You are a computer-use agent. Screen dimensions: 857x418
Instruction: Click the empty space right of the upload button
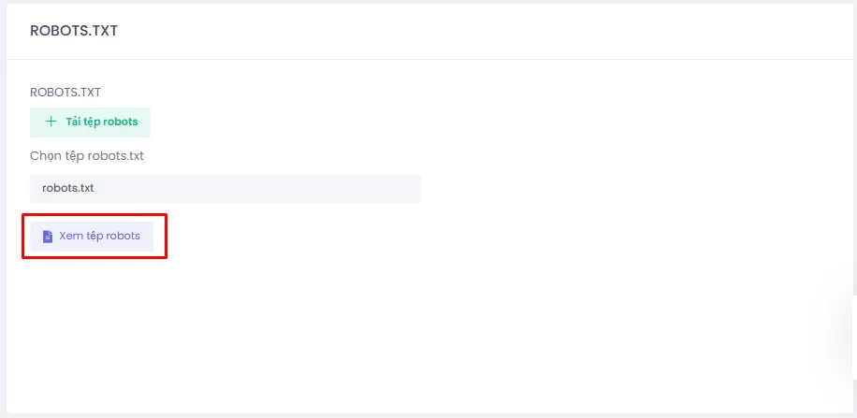tap(374, 123)
